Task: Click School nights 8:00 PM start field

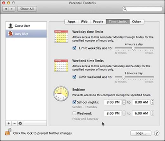Action: pos(113,102)
